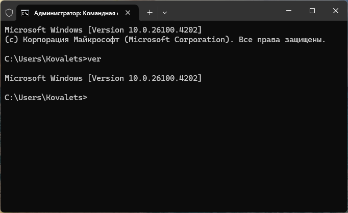Click the top Microsoft Windows banner line
348x213 pixels.
[103, 30]
